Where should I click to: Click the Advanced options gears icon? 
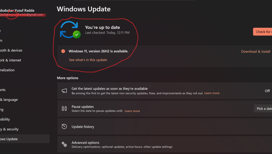pos(64,144)
